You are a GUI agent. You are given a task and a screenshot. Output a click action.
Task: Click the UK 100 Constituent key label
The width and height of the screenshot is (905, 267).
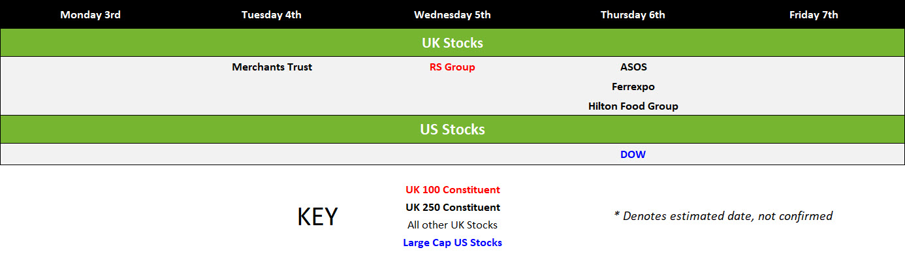click(x=452, y=190)
